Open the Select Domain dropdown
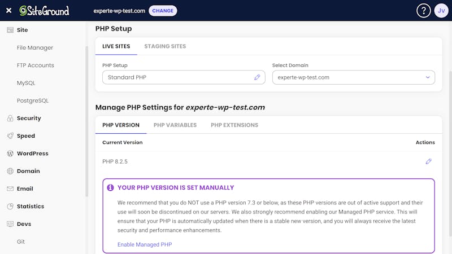This screenshot has height=254, width=452. pos(354,77)
